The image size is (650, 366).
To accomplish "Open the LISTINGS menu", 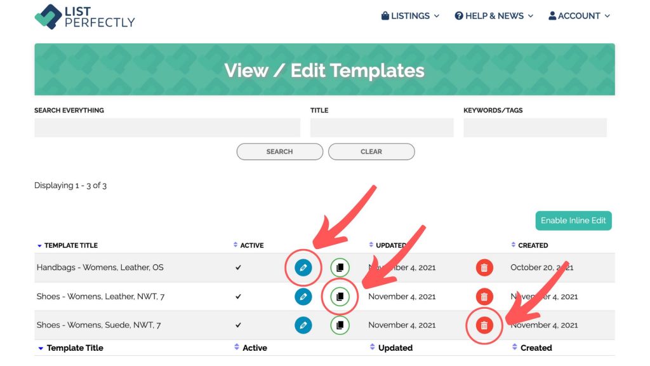I will 410,16.
